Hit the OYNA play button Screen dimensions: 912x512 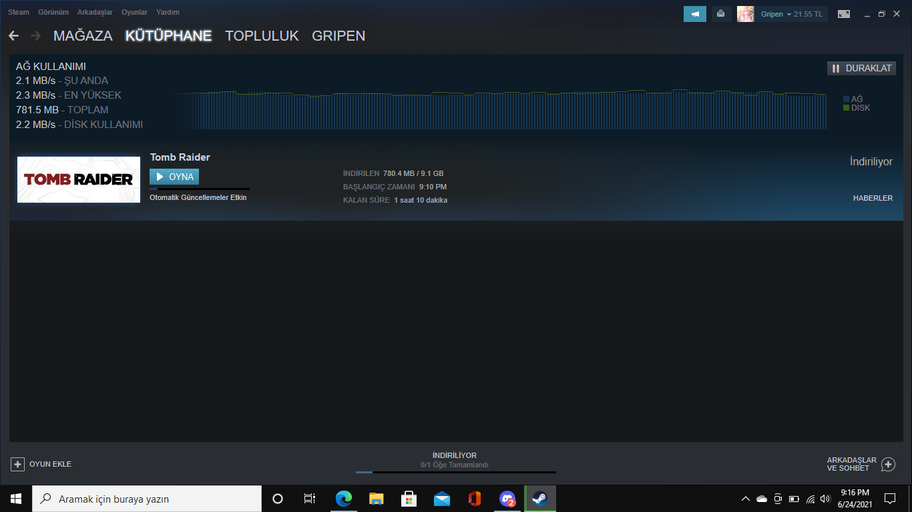(174, 177)
